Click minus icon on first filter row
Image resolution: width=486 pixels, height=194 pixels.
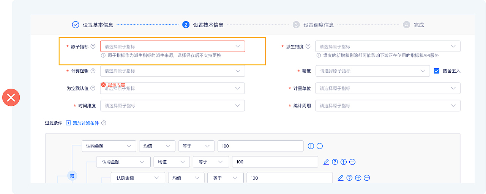320,146
